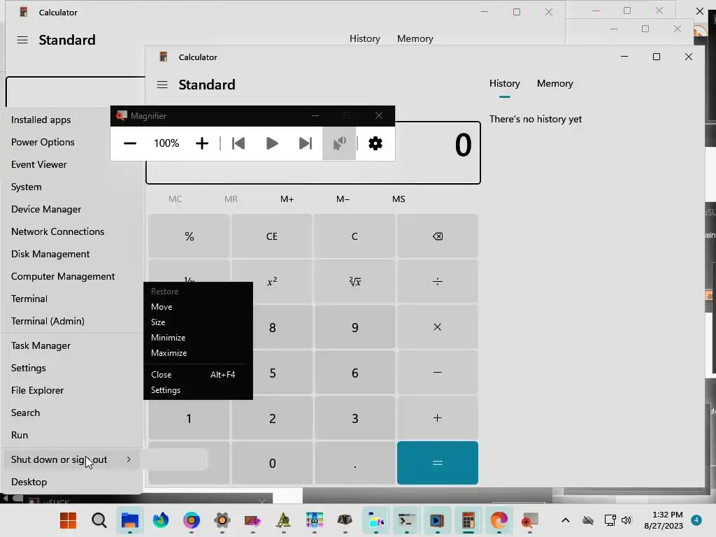Screen dimensions: 716x537
Task: Select History tab in the back Calculator
Action: [x=365, y=39]
